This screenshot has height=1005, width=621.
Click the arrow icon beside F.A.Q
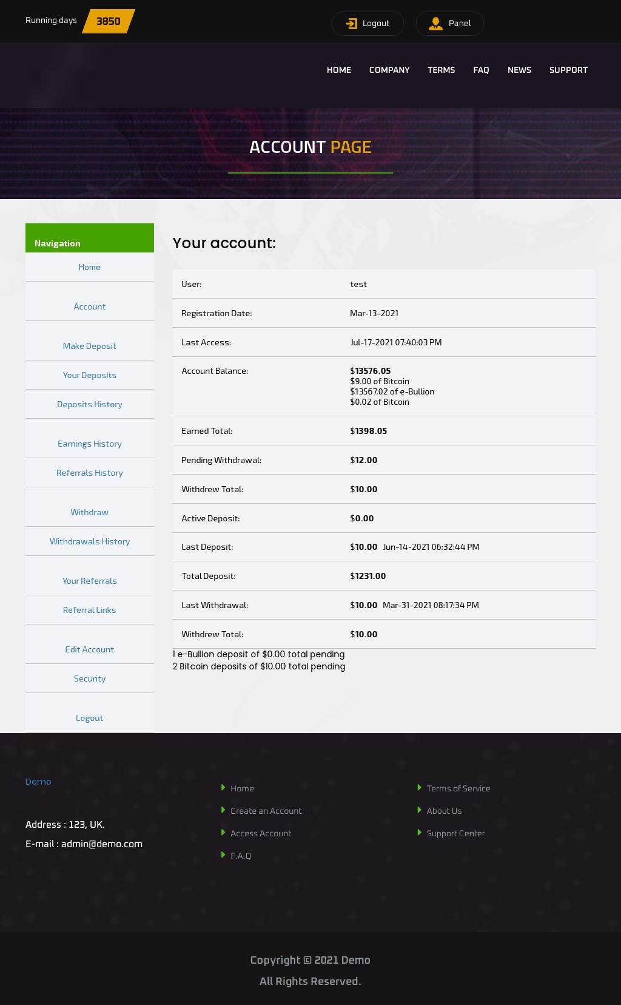tap(223, 855)
